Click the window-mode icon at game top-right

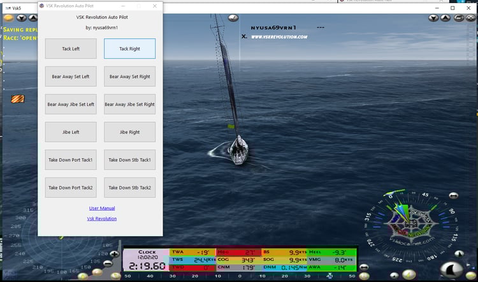point(459,18)
